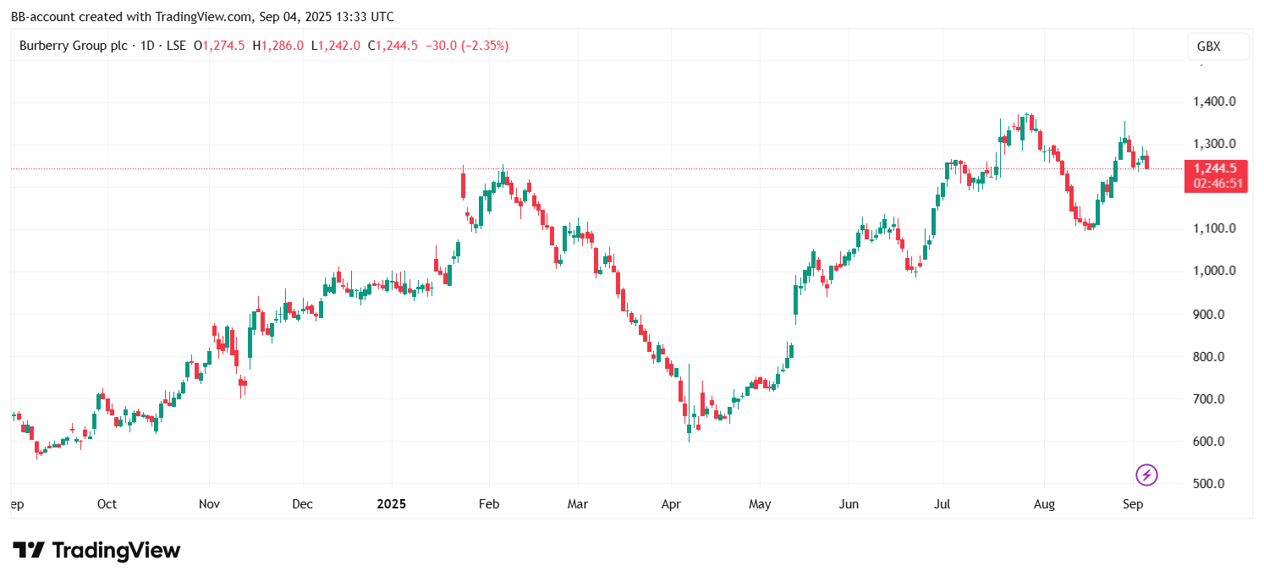Click the snapshot caption starting with BB-account
This screenshot has height=582, width=1264.
[202, 17]
